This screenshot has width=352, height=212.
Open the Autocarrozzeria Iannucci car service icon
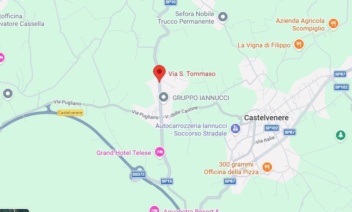coord(235,129)
